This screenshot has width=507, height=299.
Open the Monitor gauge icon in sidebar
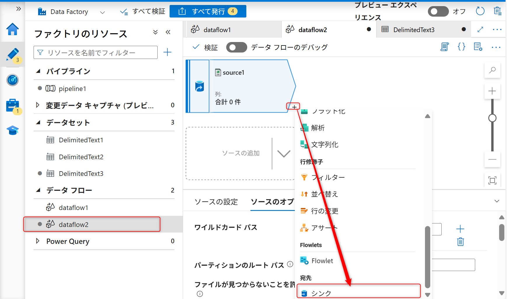coord(13,80)
